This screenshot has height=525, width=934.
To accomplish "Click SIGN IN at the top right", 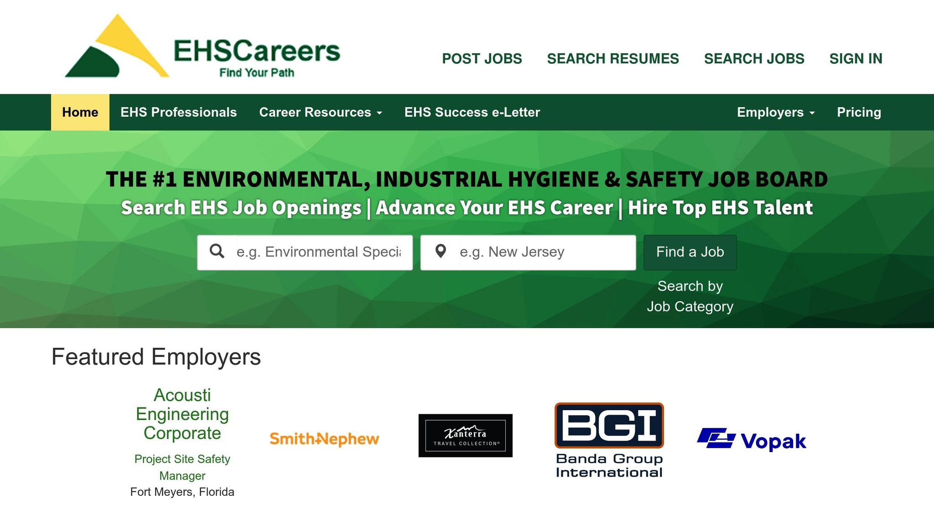I will coord(856,58).
